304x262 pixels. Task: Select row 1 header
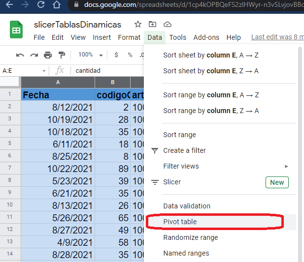click(x=10, y=94)
